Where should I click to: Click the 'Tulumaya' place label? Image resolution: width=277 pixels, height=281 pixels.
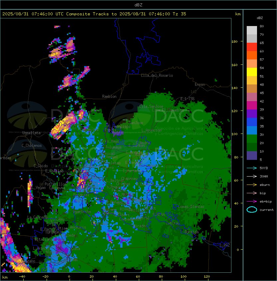pos(114,147)
